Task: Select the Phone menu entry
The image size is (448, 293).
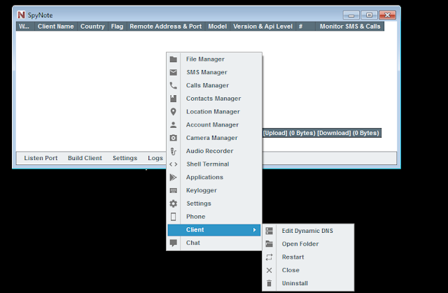Action: (x=214, y=217)
